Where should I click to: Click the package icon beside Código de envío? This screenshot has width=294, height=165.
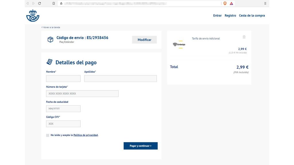point(51,39)
